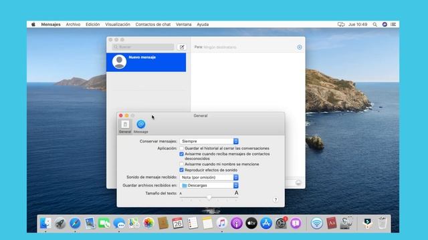Uncheck Avisarme cuando reciba mensajes de desconocidos
The image size is (428, 240).
181,154
